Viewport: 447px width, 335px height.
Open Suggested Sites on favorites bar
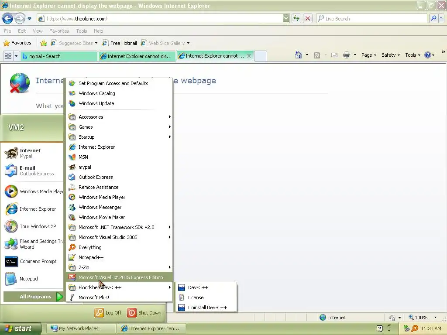pos(74,43)
